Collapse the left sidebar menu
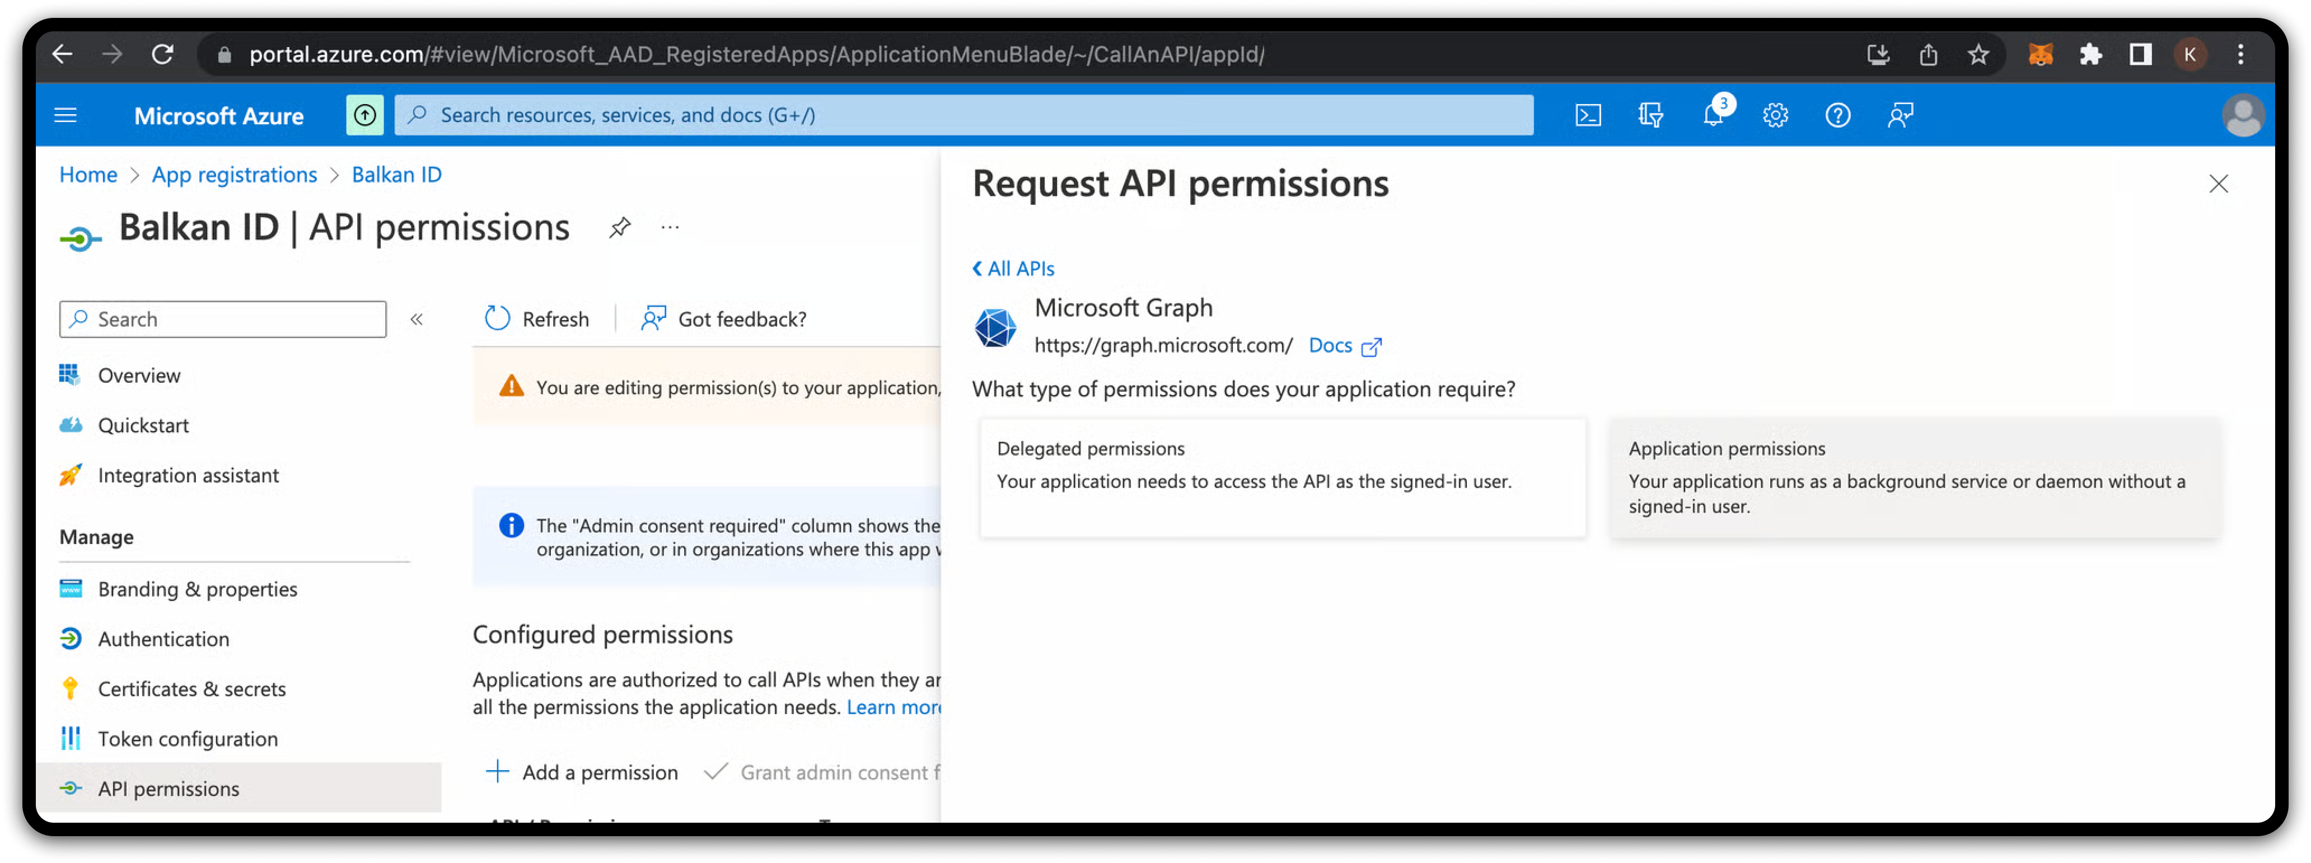 pos(417,320)
